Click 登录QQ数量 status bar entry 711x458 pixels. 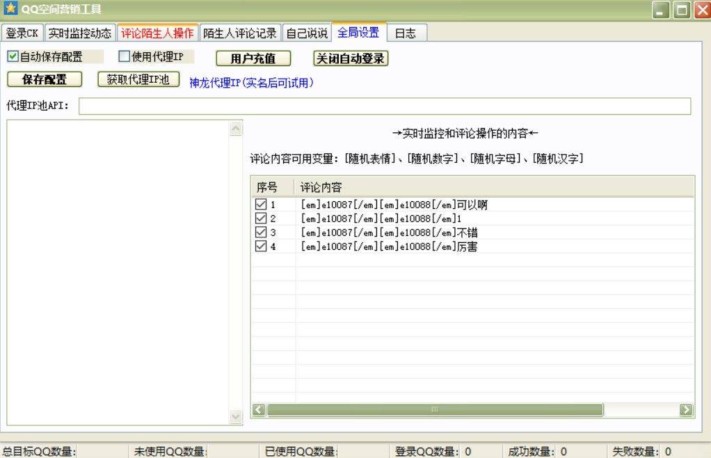433,451
